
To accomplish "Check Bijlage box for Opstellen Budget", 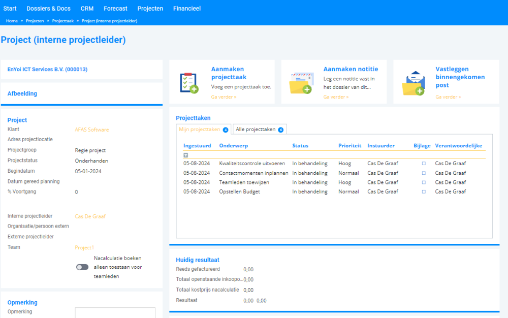I will tap(424, 192).
